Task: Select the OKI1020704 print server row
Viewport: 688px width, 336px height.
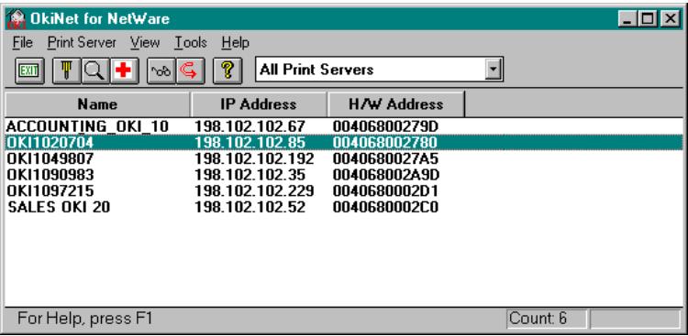Action: [344, 143]
